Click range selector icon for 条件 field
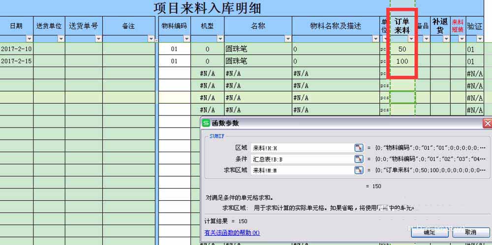Screen dimensions: 492x245 (x=359, y=159)
